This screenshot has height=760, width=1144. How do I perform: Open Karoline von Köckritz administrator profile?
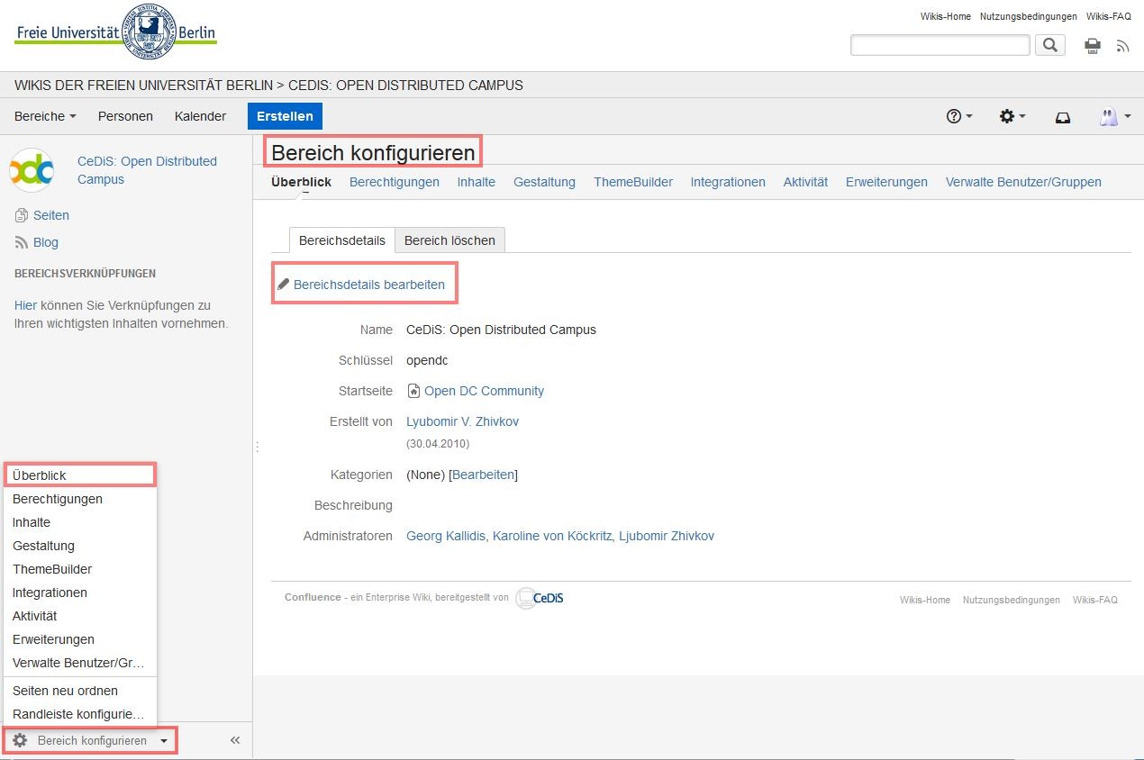[x=552, y=536]
